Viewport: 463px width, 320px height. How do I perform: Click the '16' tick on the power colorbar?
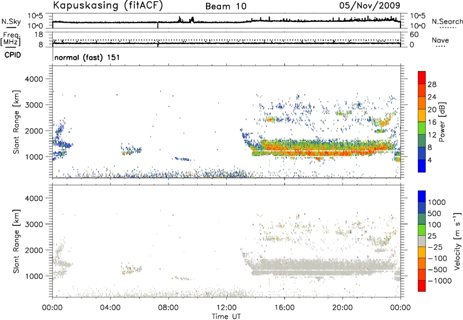pyautogui.click(x=432, y=122)
